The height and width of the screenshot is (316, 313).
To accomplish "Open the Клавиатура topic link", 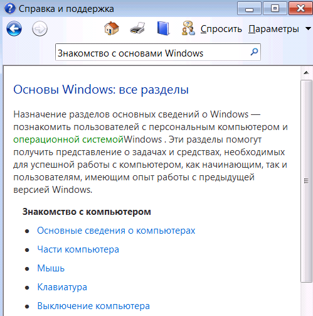I will (62, 287).
